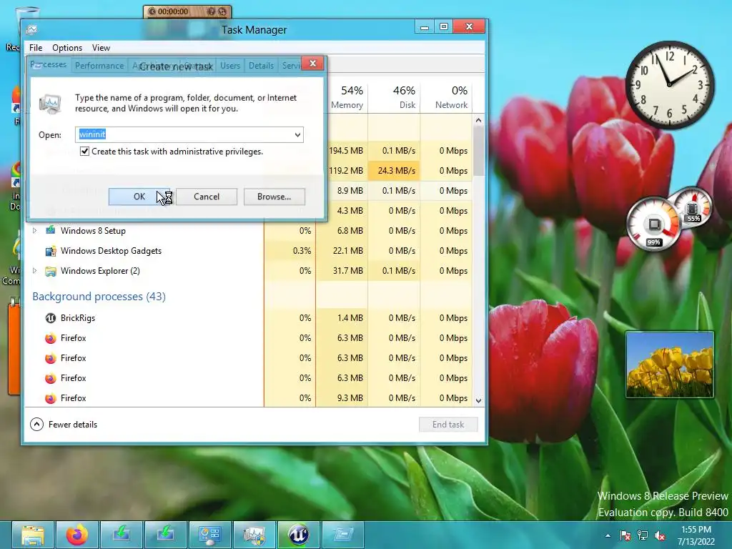Click the 00:00:00 timer display
Viewport: 732px width, 549px height.
tap(173, 11)
